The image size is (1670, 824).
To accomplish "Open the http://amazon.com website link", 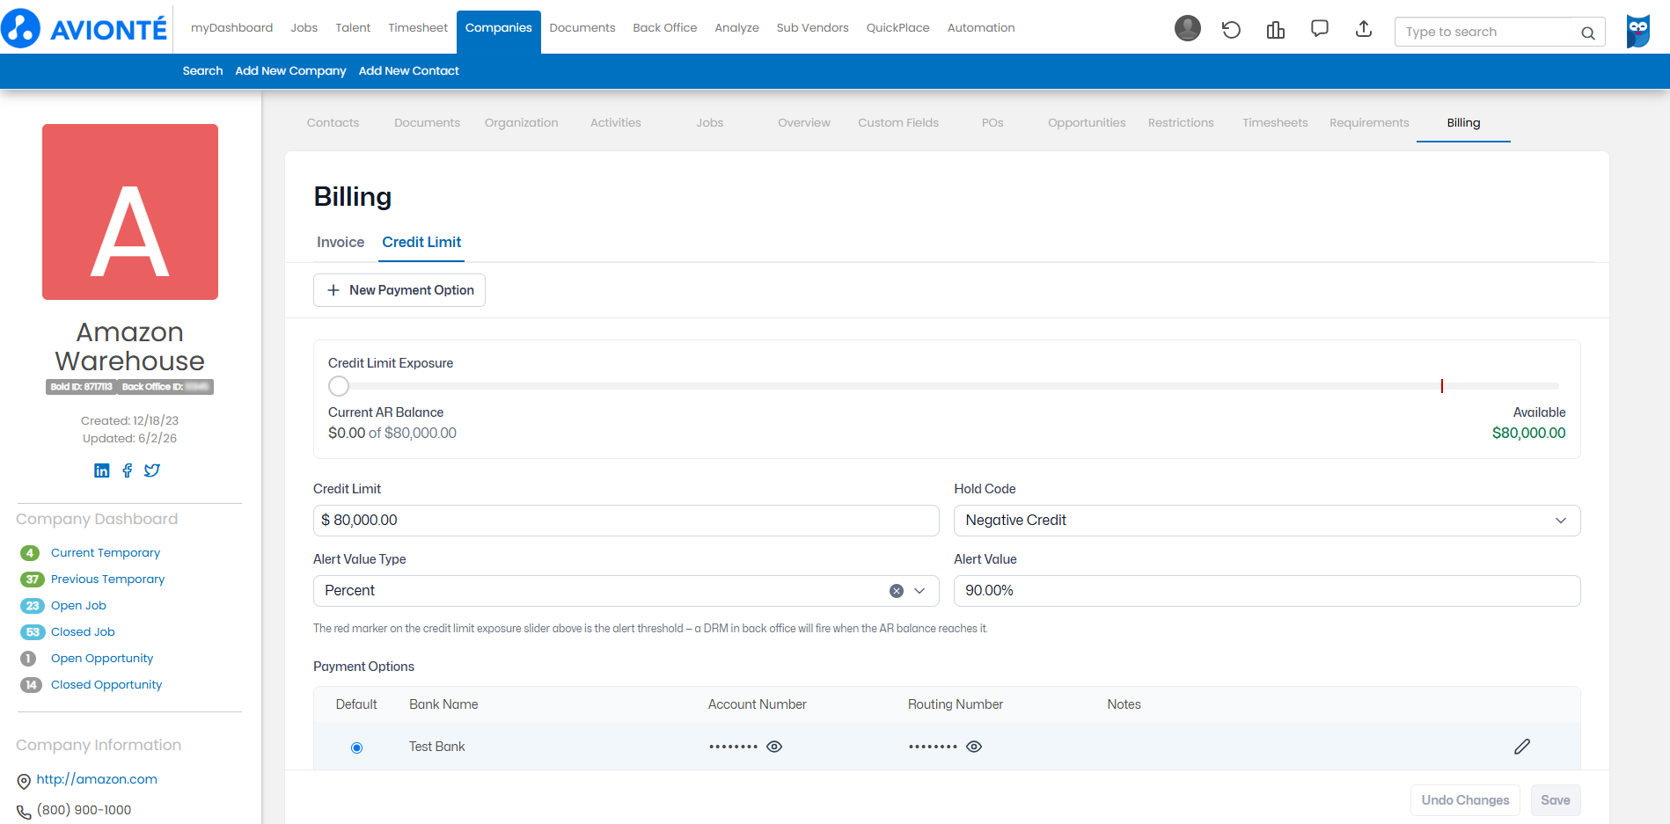I will (97, 779).
